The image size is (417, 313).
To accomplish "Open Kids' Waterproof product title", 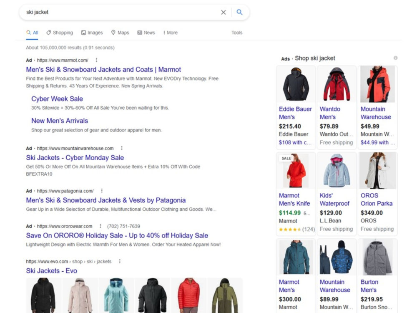I will [x=334, y=199].
